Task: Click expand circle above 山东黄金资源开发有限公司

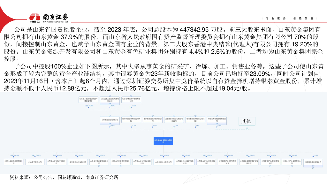Action: click(x=152, y=115)
